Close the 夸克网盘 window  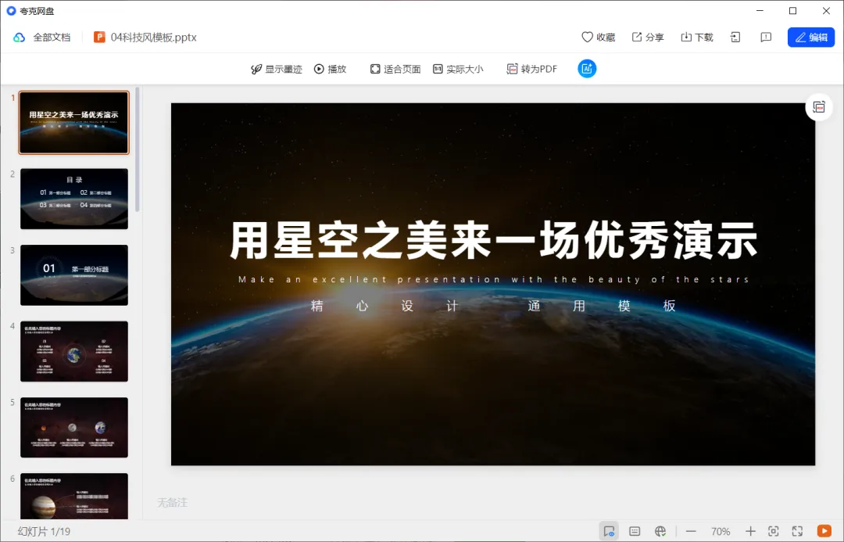click(x=826, y=11)
